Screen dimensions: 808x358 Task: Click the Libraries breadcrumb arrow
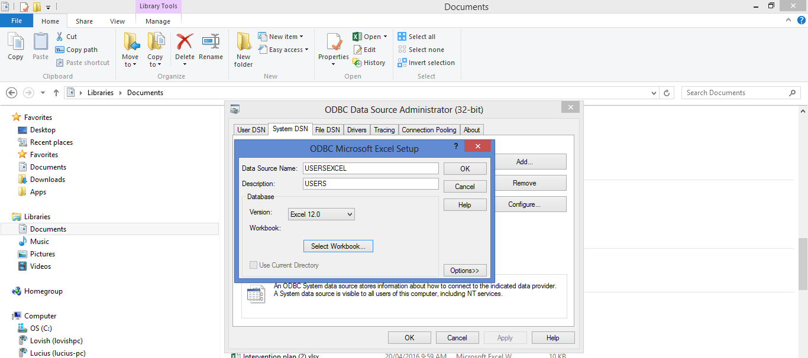[x=120, y=93]
